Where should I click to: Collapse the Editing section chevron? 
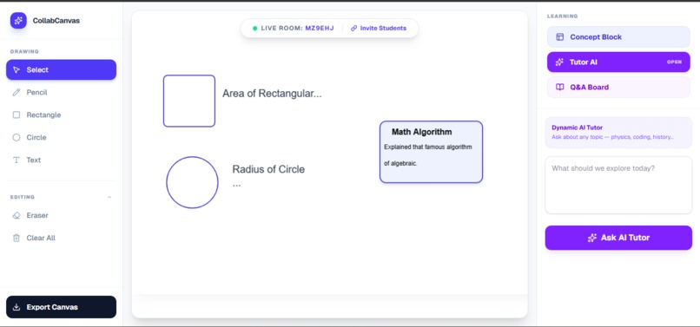coord(109,197)
